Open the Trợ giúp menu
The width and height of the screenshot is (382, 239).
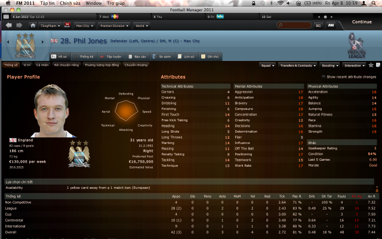coord(116,3)
